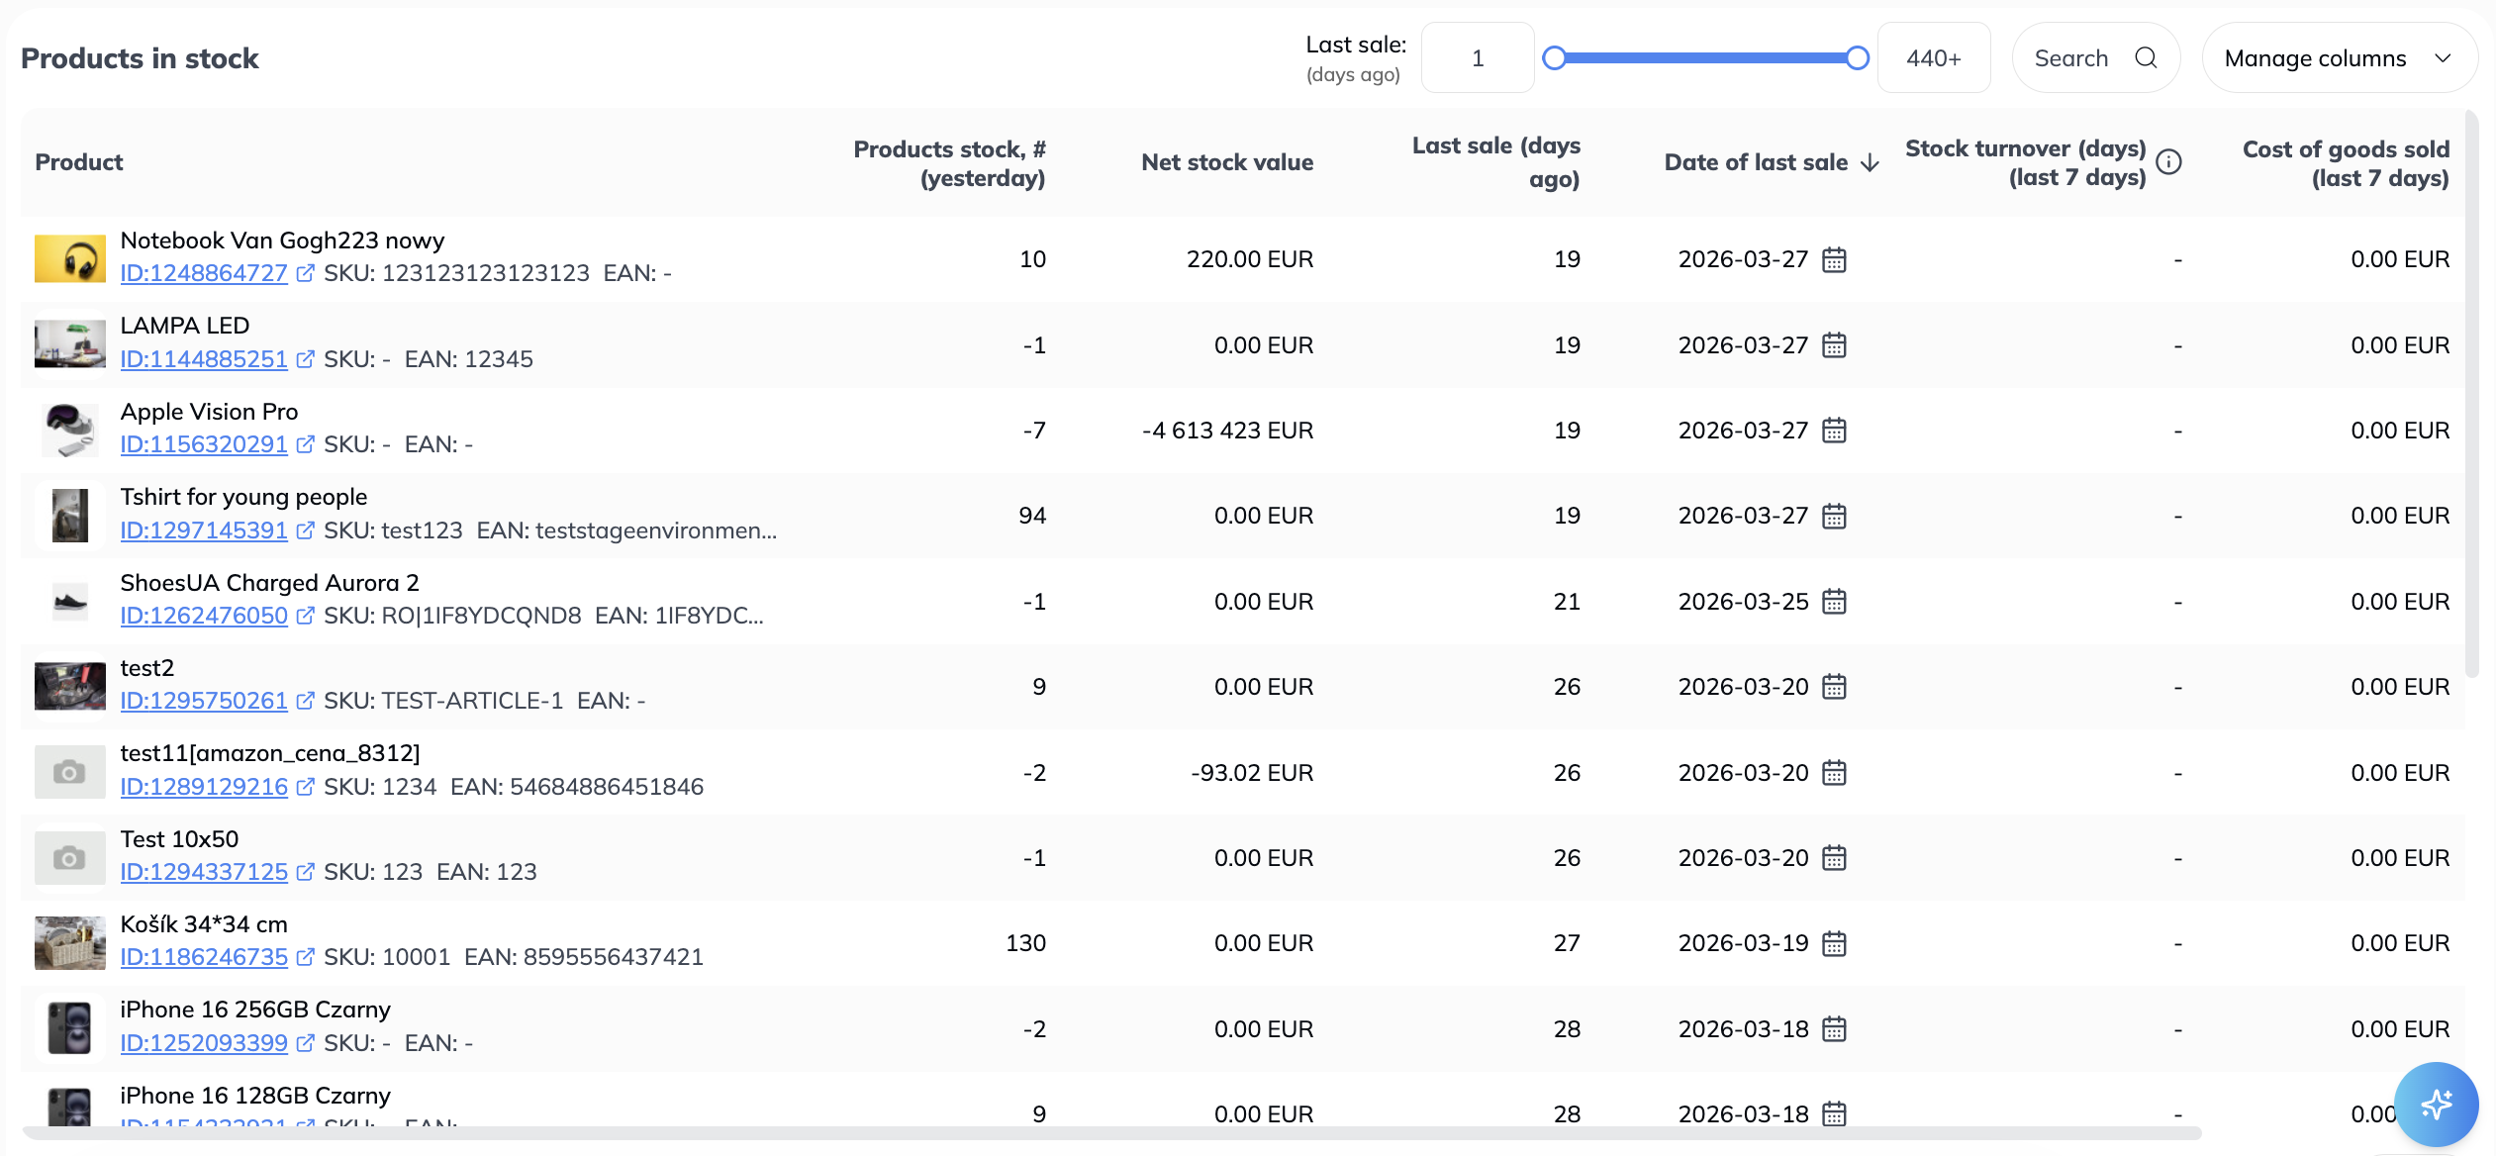Click the search magnifier icon
The height and width of the screenshot is (1156, 2496).
(2146, 58)
